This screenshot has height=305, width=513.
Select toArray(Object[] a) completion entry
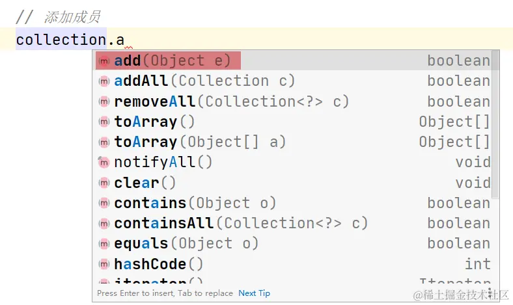(x=200, y=142)
